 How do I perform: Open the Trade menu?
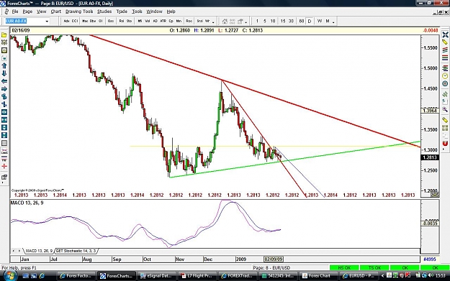pyautogui.click(x=122, y=11)
